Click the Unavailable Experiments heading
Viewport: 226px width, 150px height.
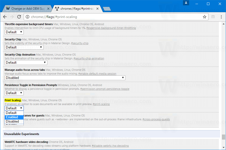[22, 134]
